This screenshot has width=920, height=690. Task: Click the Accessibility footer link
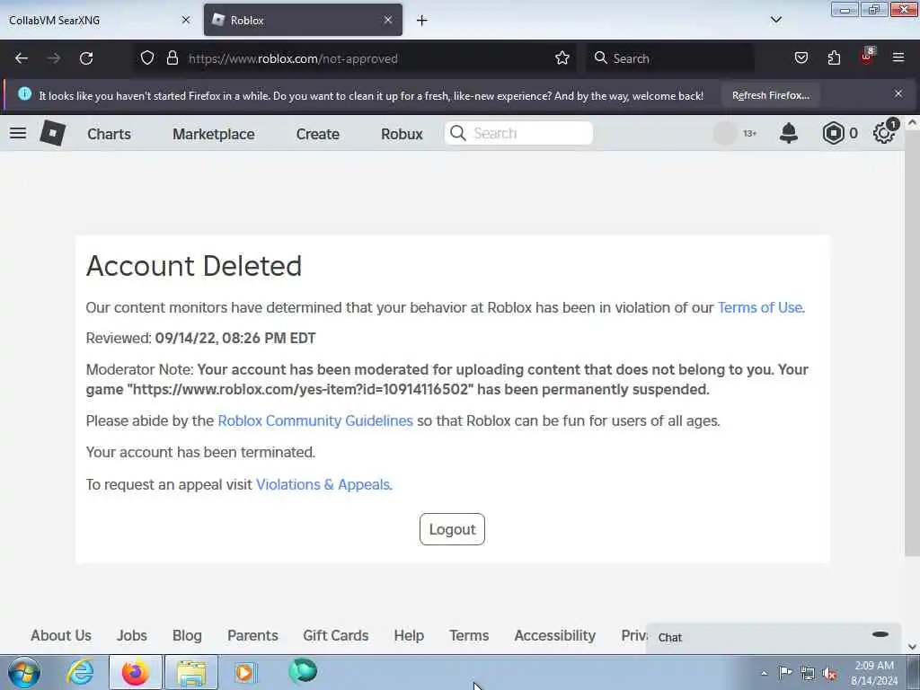[555, 635]
